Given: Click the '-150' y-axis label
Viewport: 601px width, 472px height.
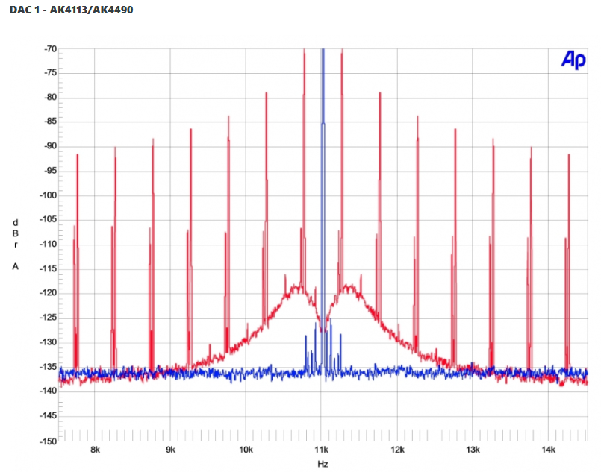Looking at the screenshot, I should 49,441.
